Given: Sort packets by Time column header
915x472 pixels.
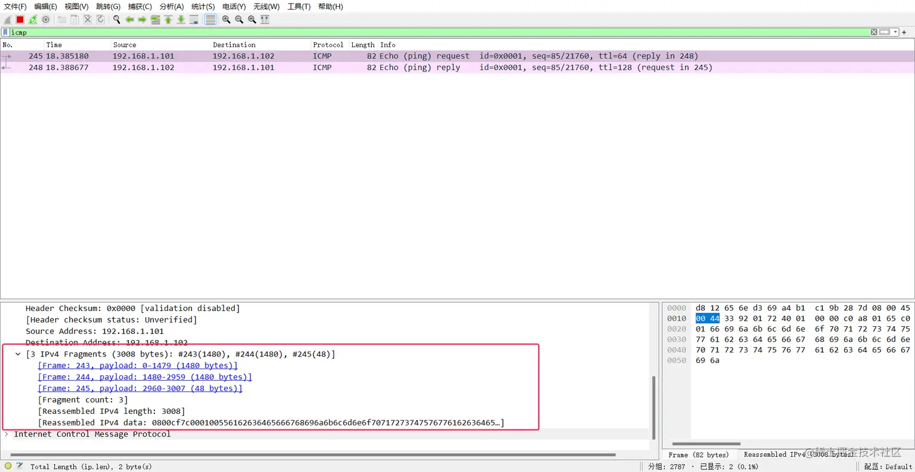Looking at the screenshot, I should click(x=77, y=45).
